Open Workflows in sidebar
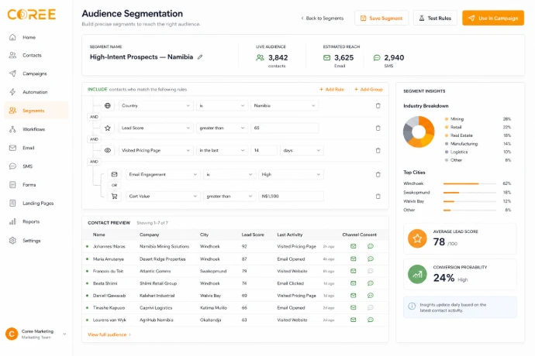The height and width of the screenshot is (356, 535). pyautogui.click(x=36, y=129)
